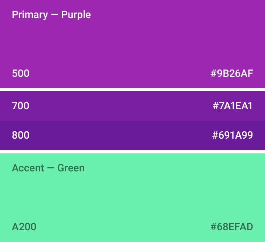Click the #68EFAD hex code
Viewport: 265px width, 242px height.
click(232, 227)
